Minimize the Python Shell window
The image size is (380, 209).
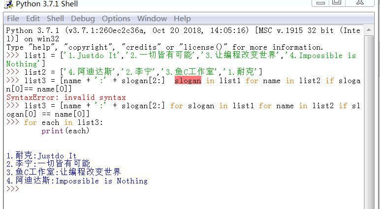click(320, 2)
